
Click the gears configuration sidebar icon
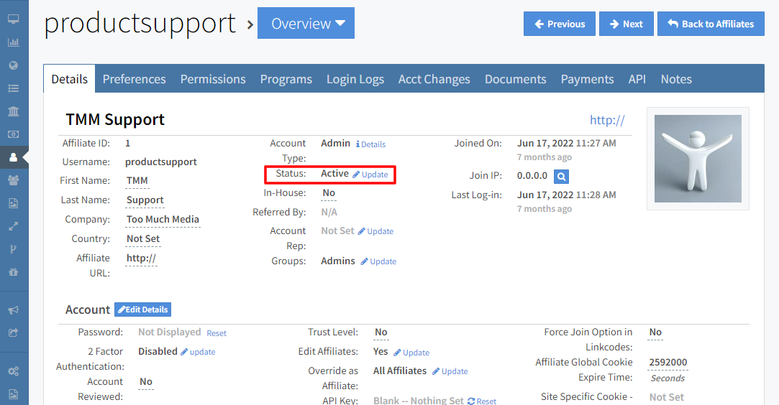pyautogui.click(x=13, y=371)
